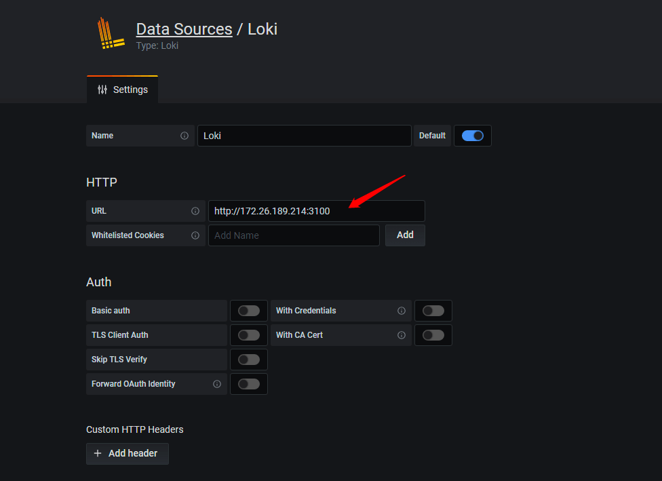Click the With CA Cert info icon
This screenshot has height=481, width=662.
(402, 335)
